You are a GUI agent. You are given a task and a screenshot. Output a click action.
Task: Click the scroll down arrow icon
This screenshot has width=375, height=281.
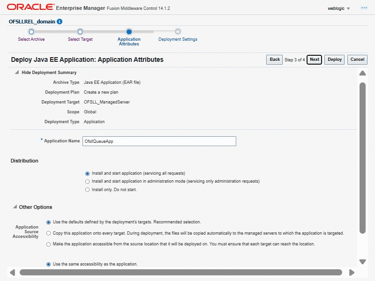(362, 262)
